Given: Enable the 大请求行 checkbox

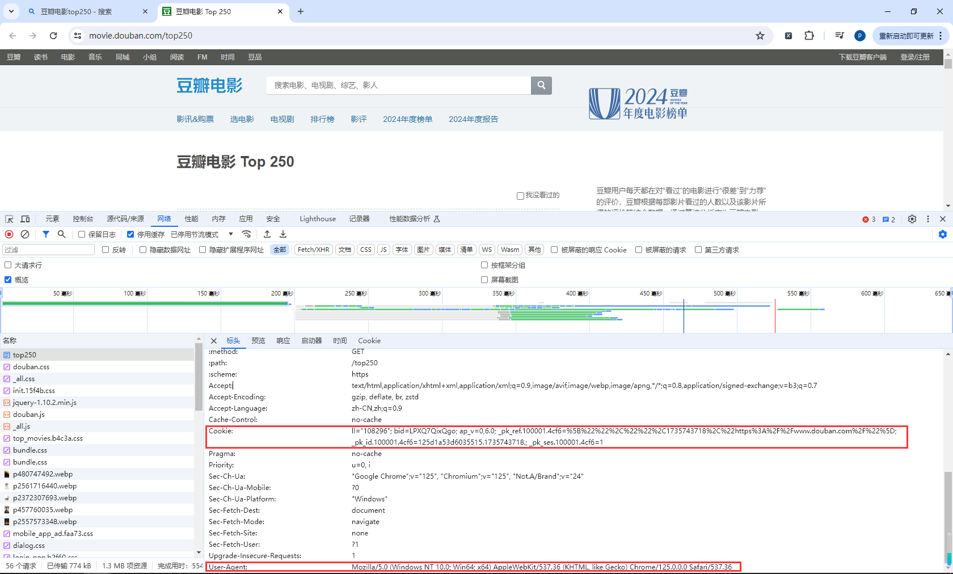Looking at the screenshot, I should point(8,265).
